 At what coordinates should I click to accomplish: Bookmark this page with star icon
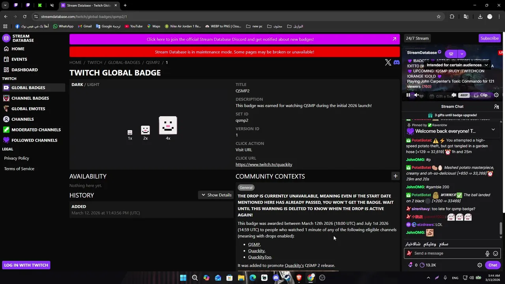(x=438, y=17)
